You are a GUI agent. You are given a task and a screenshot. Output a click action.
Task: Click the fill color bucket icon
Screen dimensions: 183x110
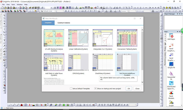point(106,11)
